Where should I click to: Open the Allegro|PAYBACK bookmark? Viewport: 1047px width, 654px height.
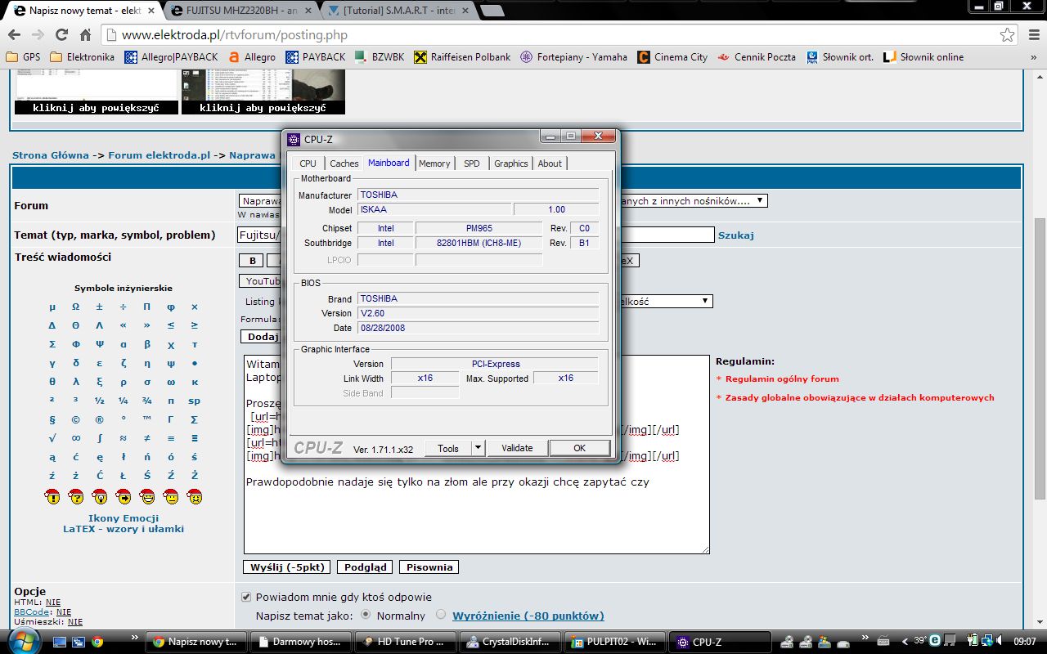(172, 57)
